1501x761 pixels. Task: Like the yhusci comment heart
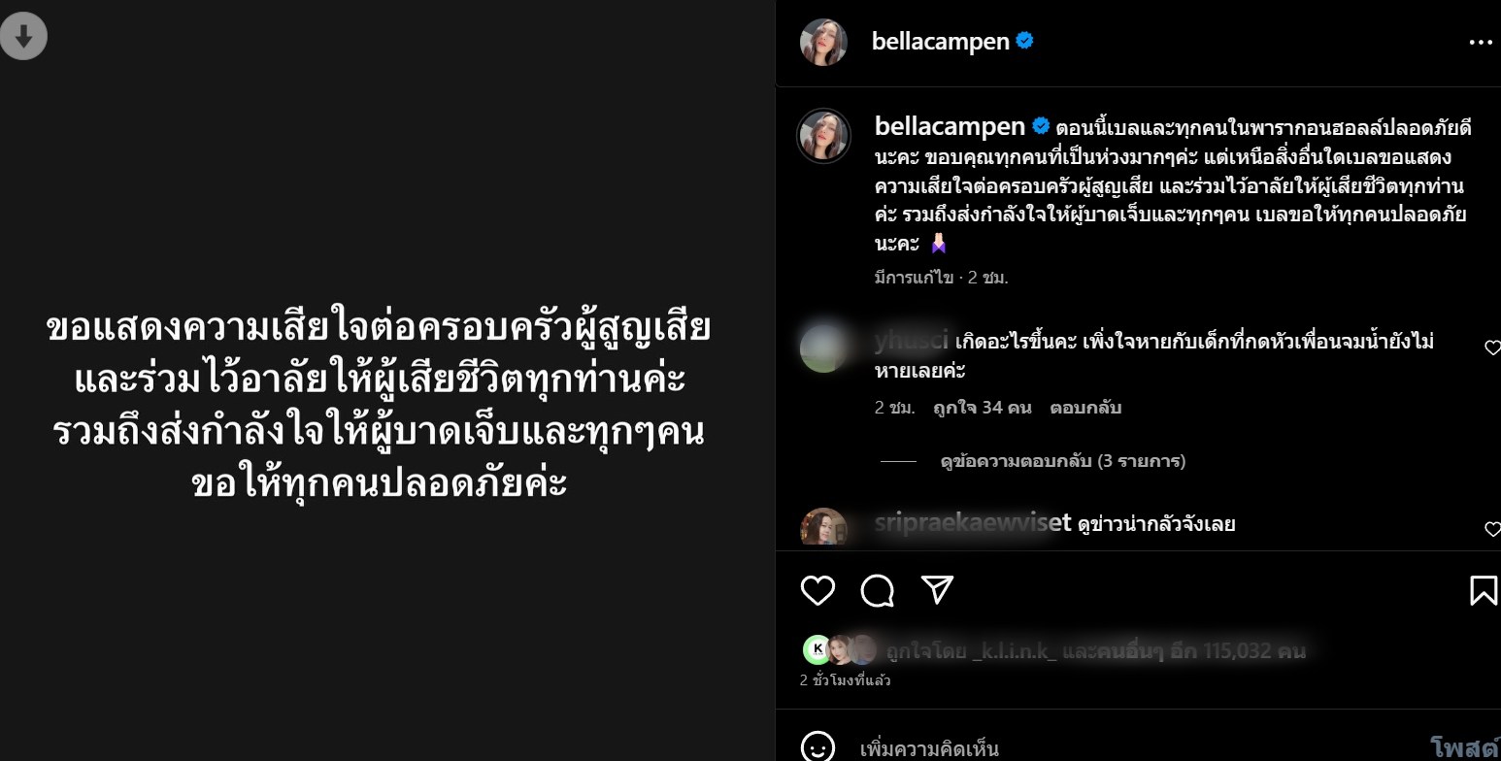click(x=1492, y=347)
